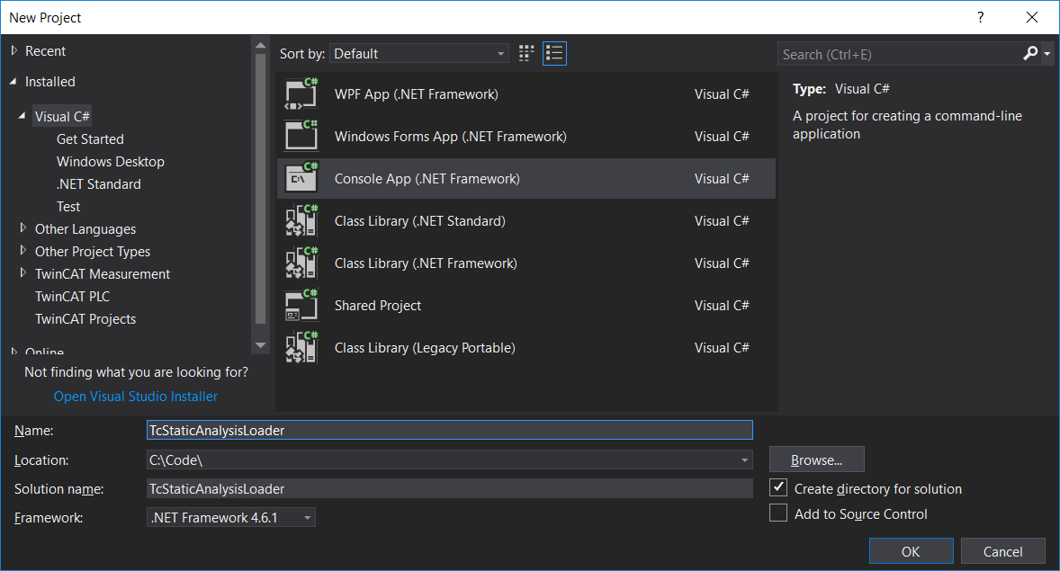Click the Console App template icon
The height and width of the screenshot is (571, 1060).
[301, 178]
